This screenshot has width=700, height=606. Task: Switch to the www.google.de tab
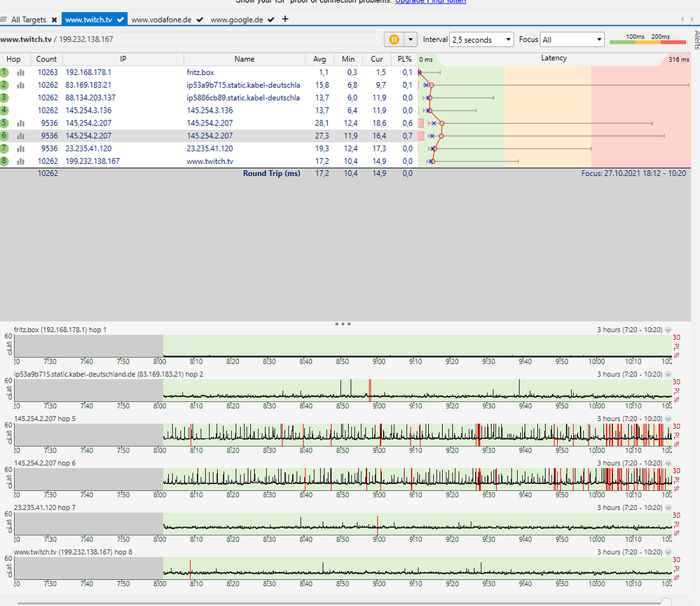click(x=237, y=20)
